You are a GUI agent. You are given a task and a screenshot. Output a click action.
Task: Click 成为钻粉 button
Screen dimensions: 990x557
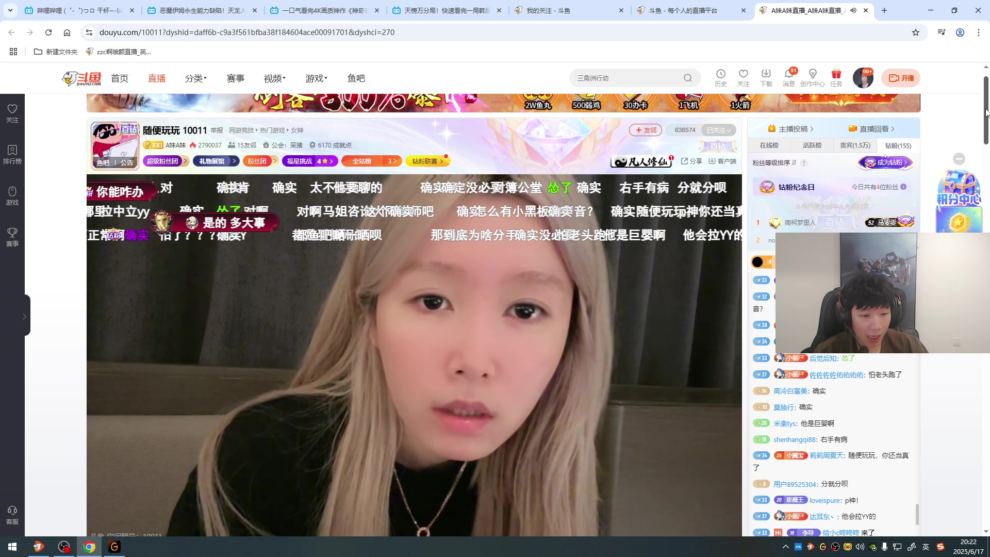[x=885, y=163]
